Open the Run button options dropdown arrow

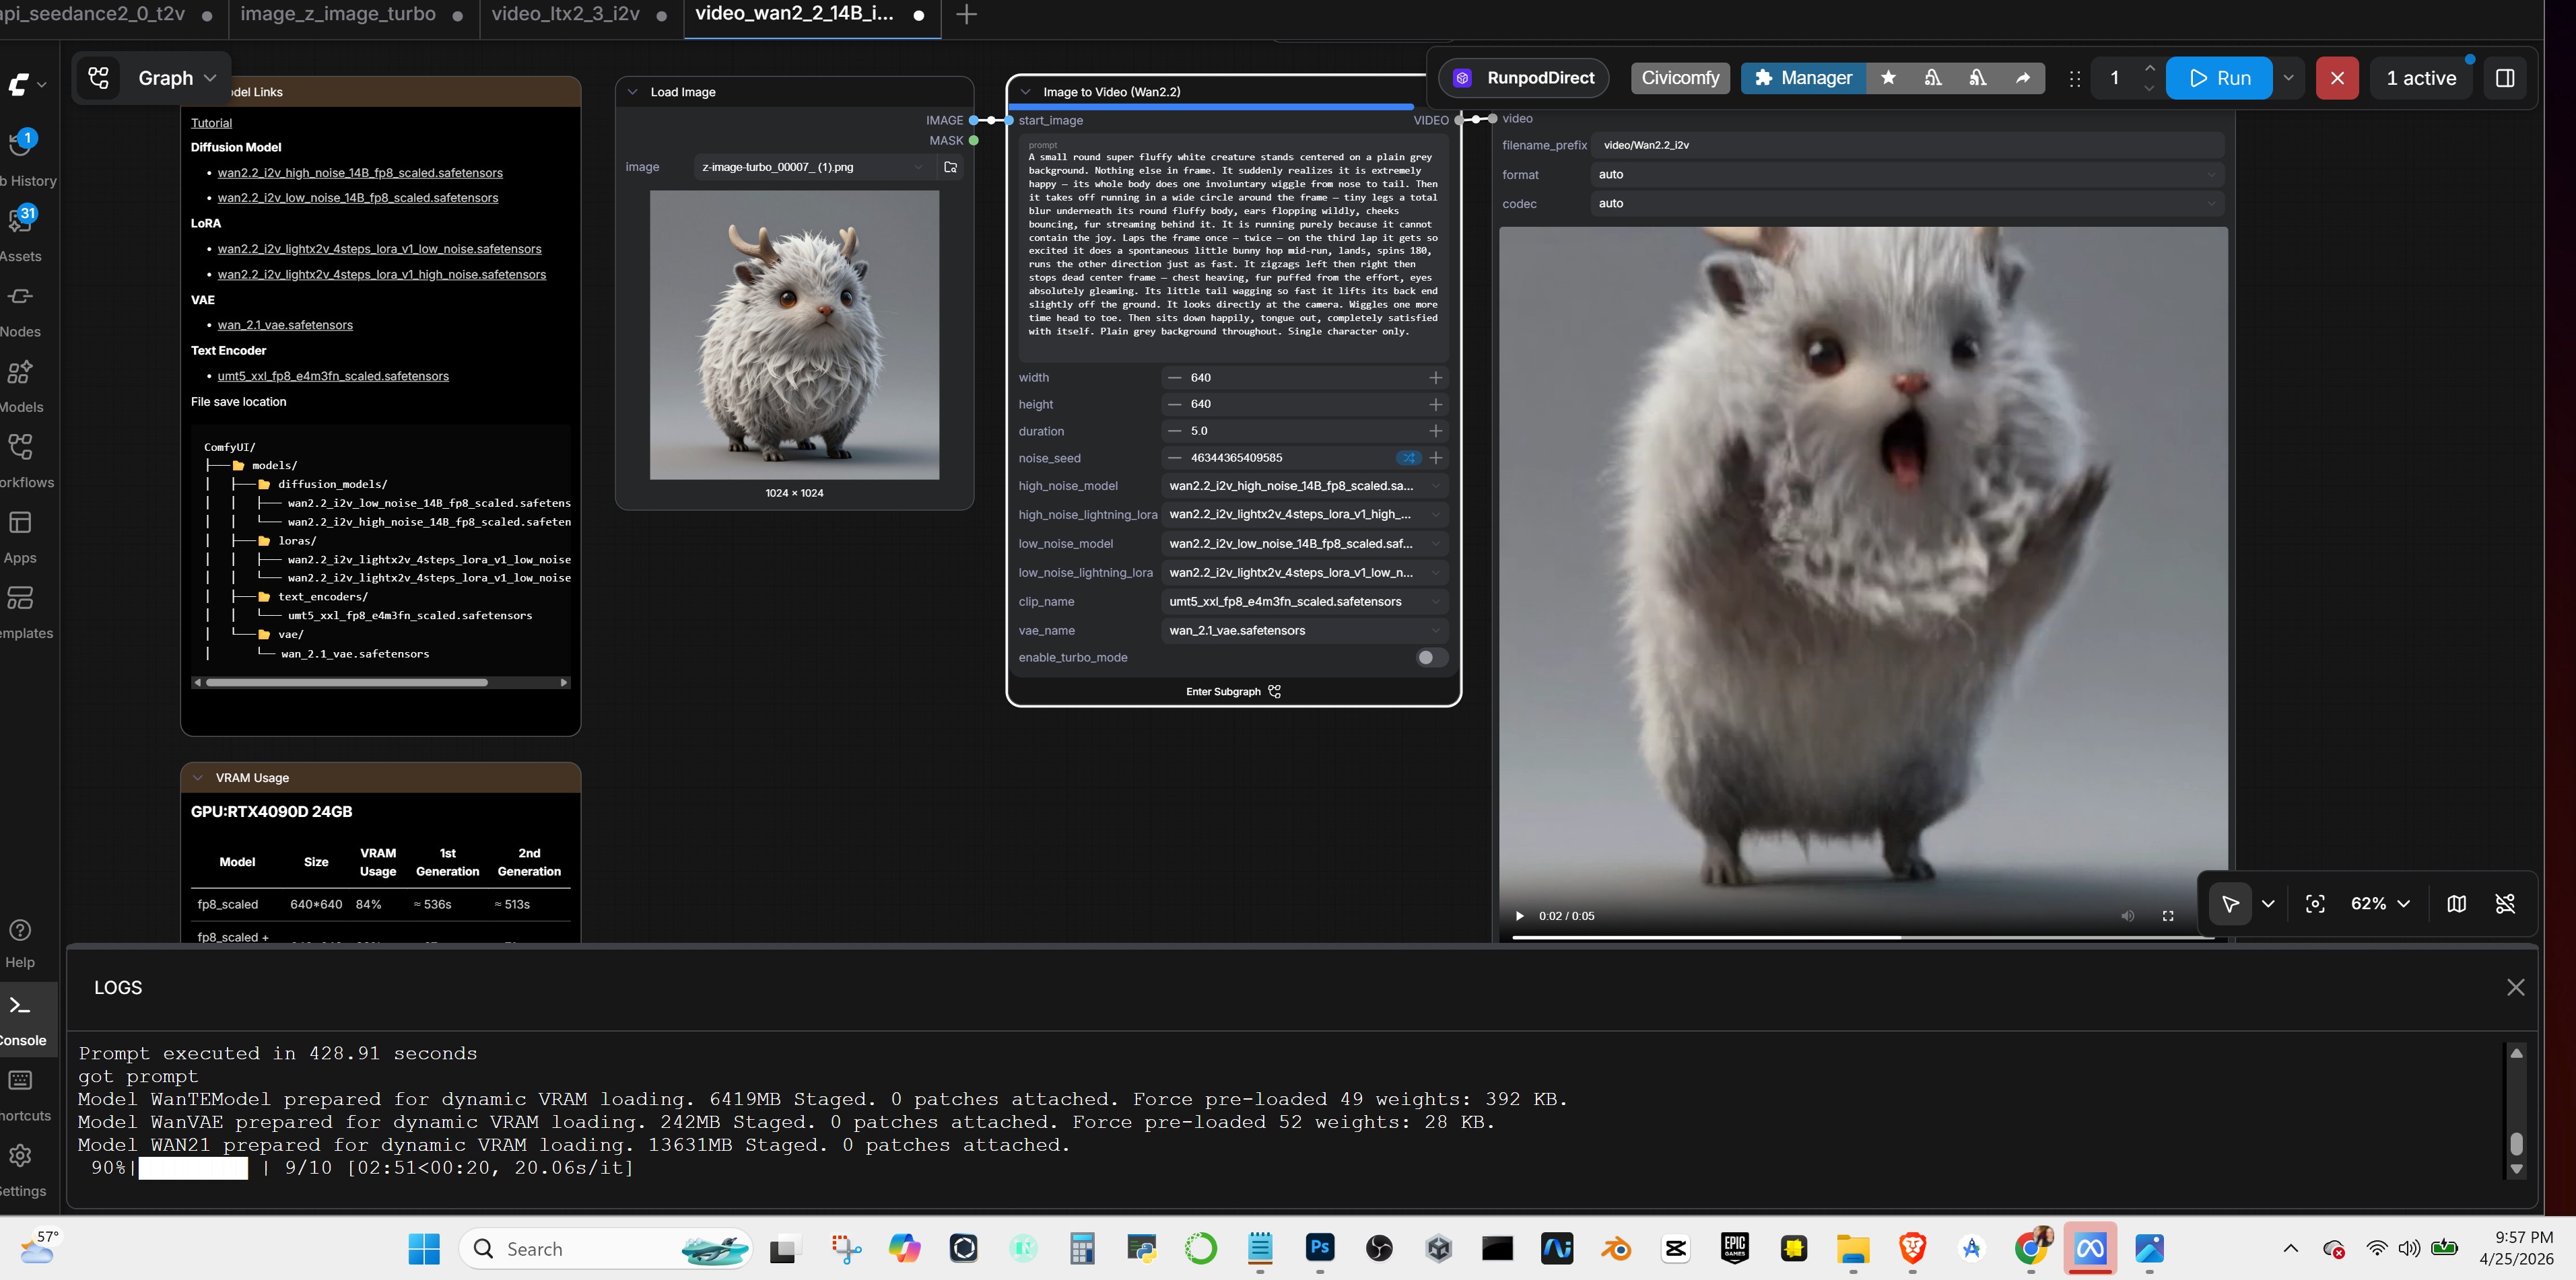[x=2288, y=78]
